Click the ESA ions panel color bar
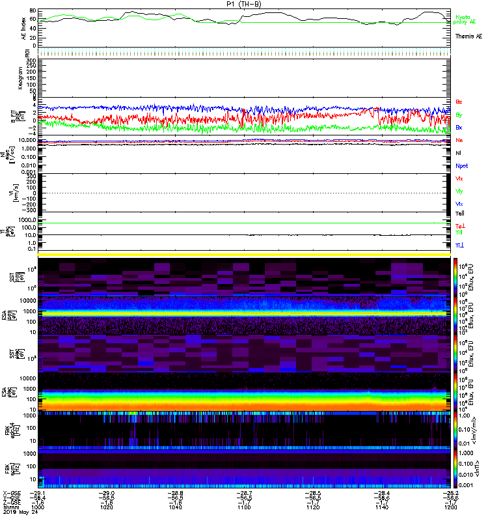Viewport: 488px width, 521px height. [x=455, y=315]
